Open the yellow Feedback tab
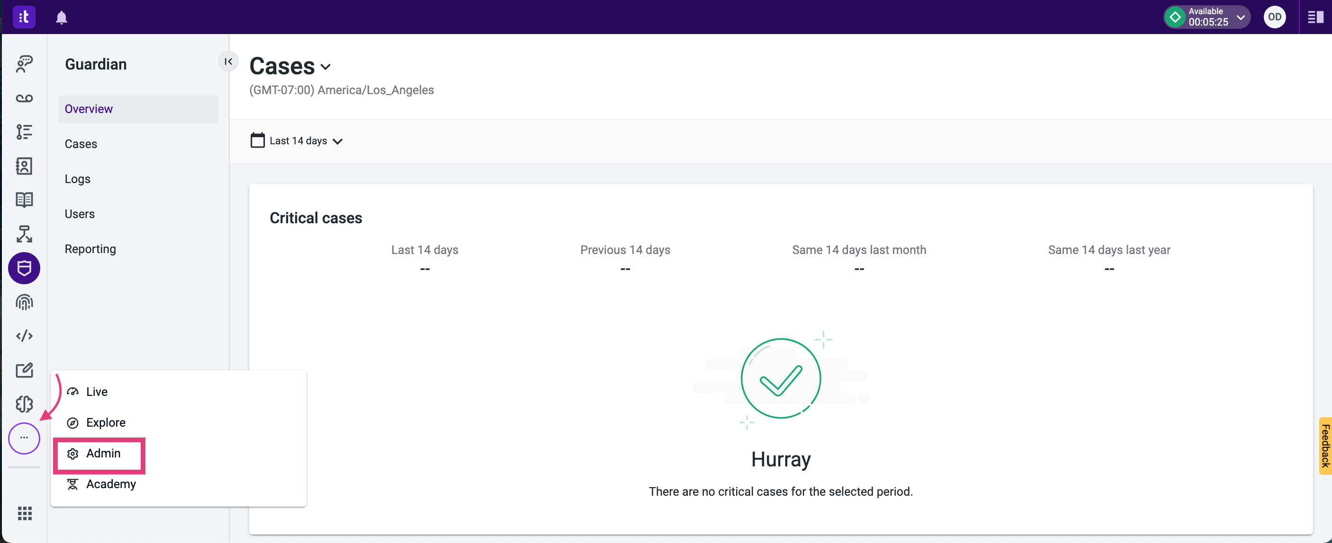The height and width of the screenshot is (543, 1332). tap(1325, 446)
